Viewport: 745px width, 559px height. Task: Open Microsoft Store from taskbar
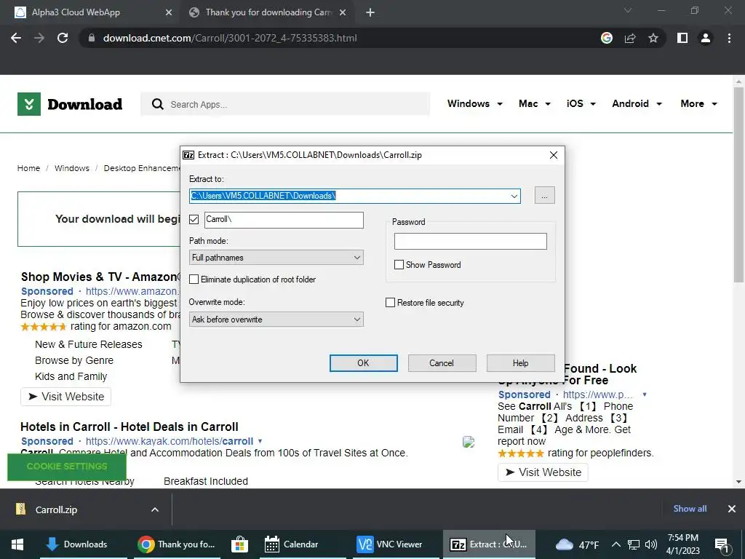240,544
